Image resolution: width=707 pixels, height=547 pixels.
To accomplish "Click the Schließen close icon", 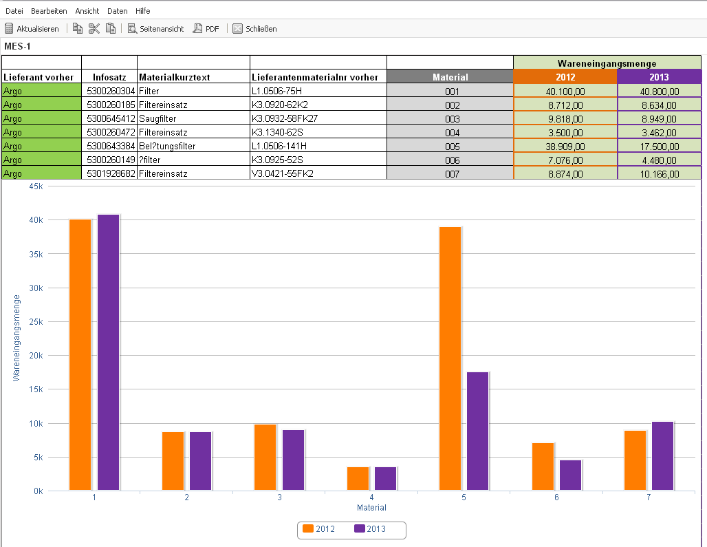I will click(237, 28).
